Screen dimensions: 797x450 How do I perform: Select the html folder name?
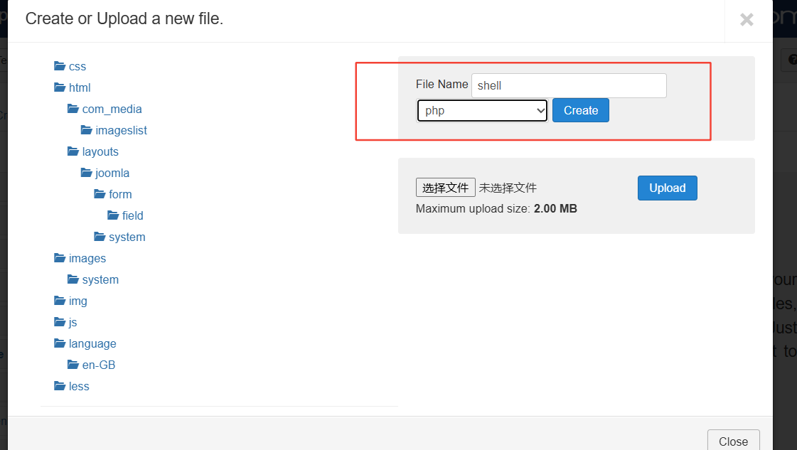click(x=80, y=88)
